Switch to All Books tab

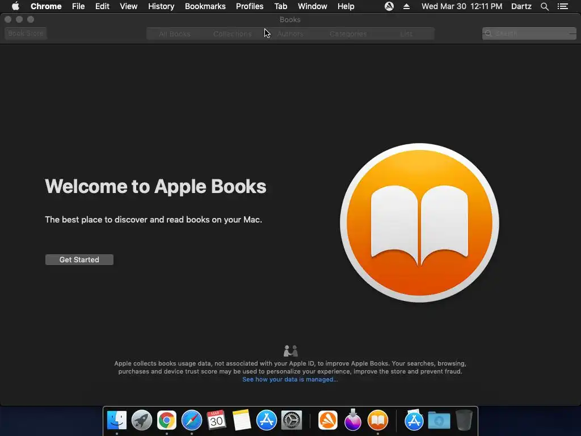point(175,33)
